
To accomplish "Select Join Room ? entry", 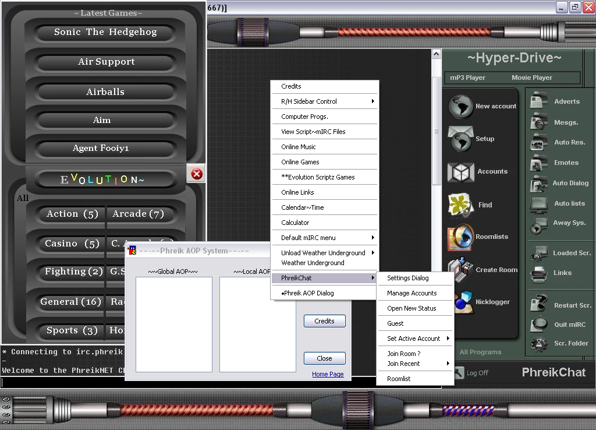I will (x=415, y=354).
